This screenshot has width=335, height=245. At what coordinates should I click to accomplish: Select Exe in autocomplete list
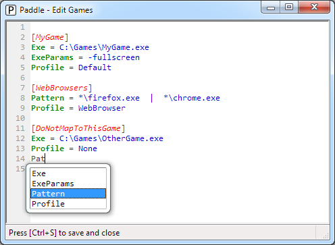(x=68, y=173)
